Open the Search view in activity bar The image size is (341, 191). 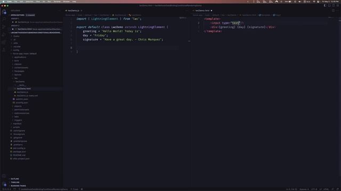(x=4, y=20)
